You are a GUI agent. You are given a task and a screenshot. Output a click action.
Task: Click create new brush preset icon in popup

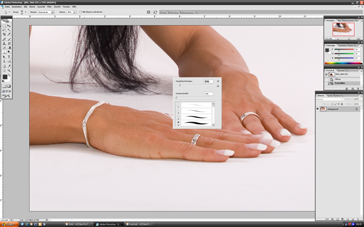click(x=218, y=86)
